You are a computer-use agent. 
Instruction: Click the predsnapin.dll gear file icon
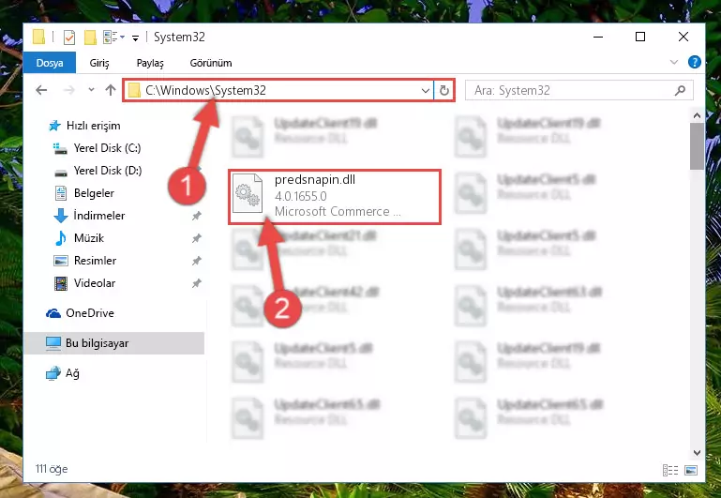click(248, 194)
